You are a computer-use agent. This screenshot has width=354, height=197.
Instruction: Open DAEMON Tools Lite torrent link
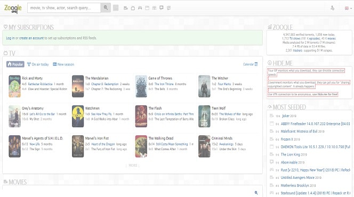(315, 147)
